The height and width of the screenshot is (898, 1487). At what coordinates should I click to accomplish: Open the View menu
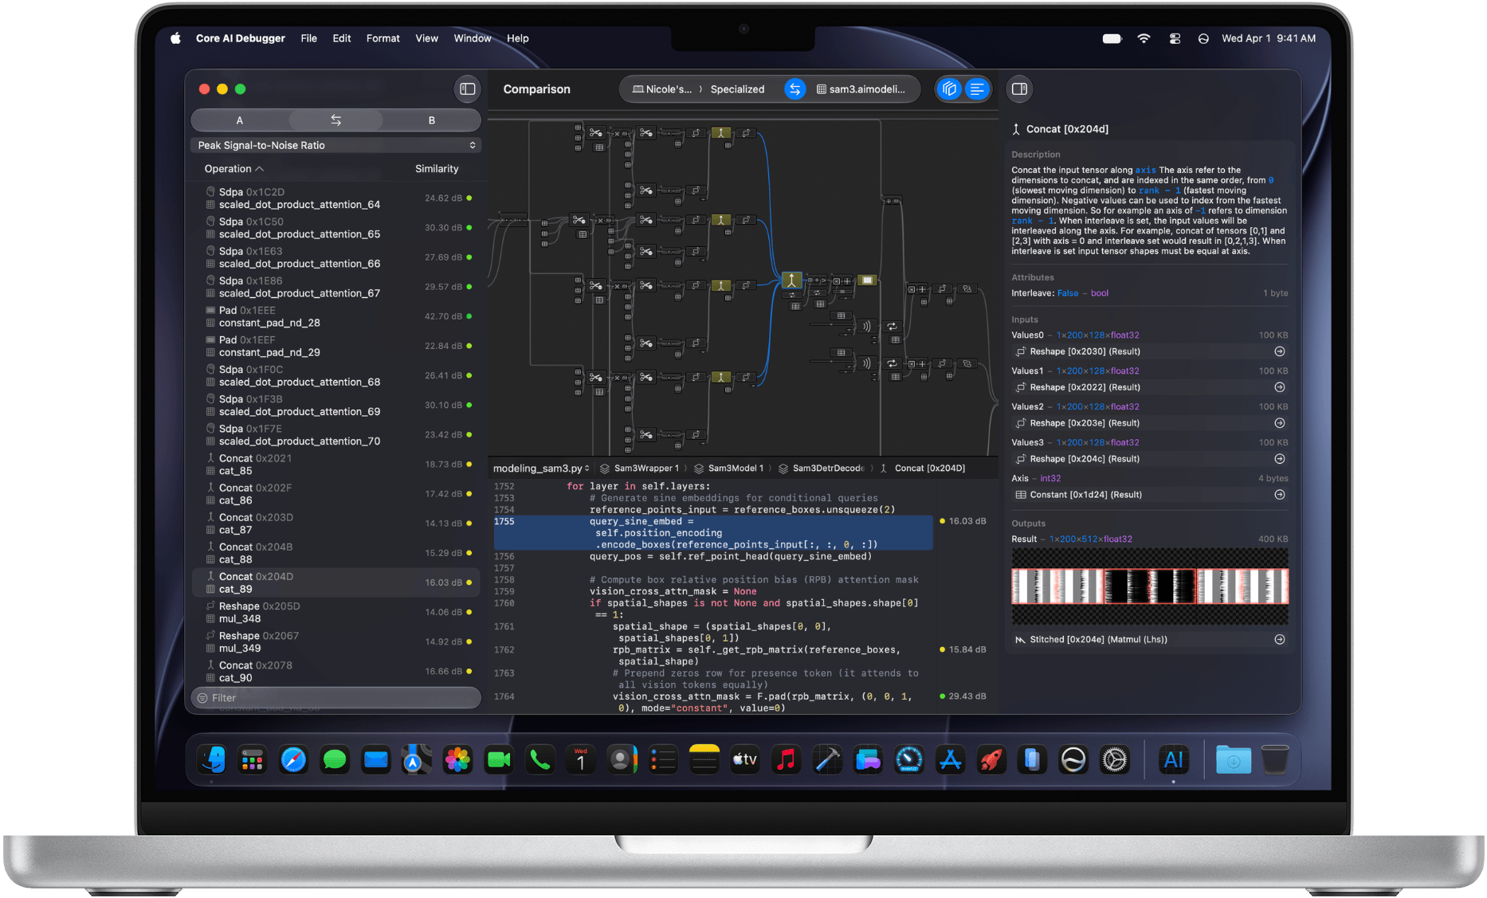[x=427, y=38]
